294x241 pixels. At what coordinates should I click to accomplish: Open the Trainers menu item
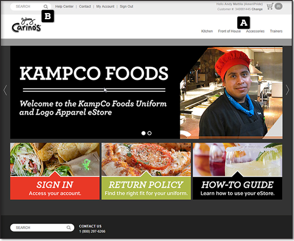(276, 31)
